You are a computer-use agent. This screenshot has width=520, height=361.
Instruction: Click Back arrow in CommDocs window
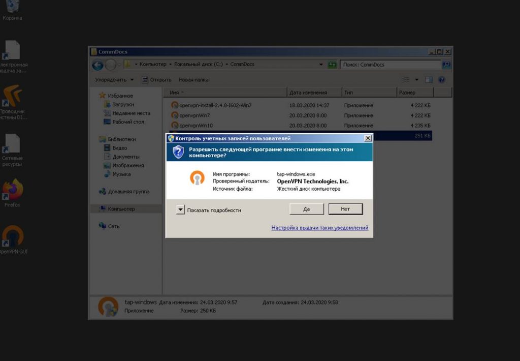(98, 65)
